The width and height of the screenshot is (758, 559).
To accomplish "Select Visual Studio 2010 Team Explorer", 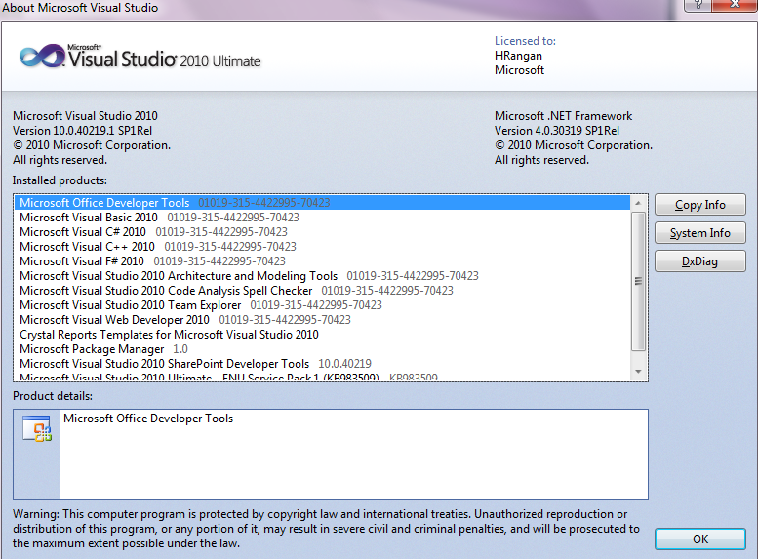I will [130, 305].
